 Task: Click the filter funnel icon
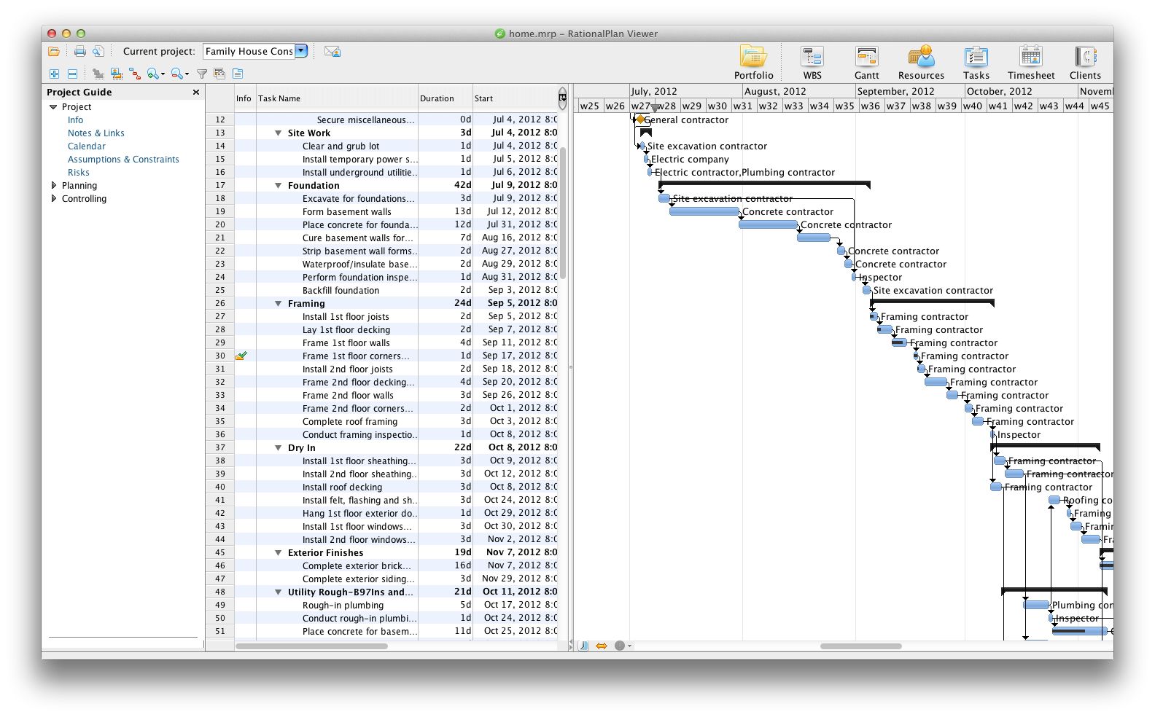coord(202,74)
